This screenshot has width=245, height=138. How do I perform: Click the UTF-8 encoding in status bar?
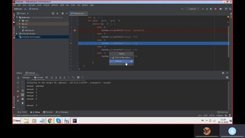point(212,115)
